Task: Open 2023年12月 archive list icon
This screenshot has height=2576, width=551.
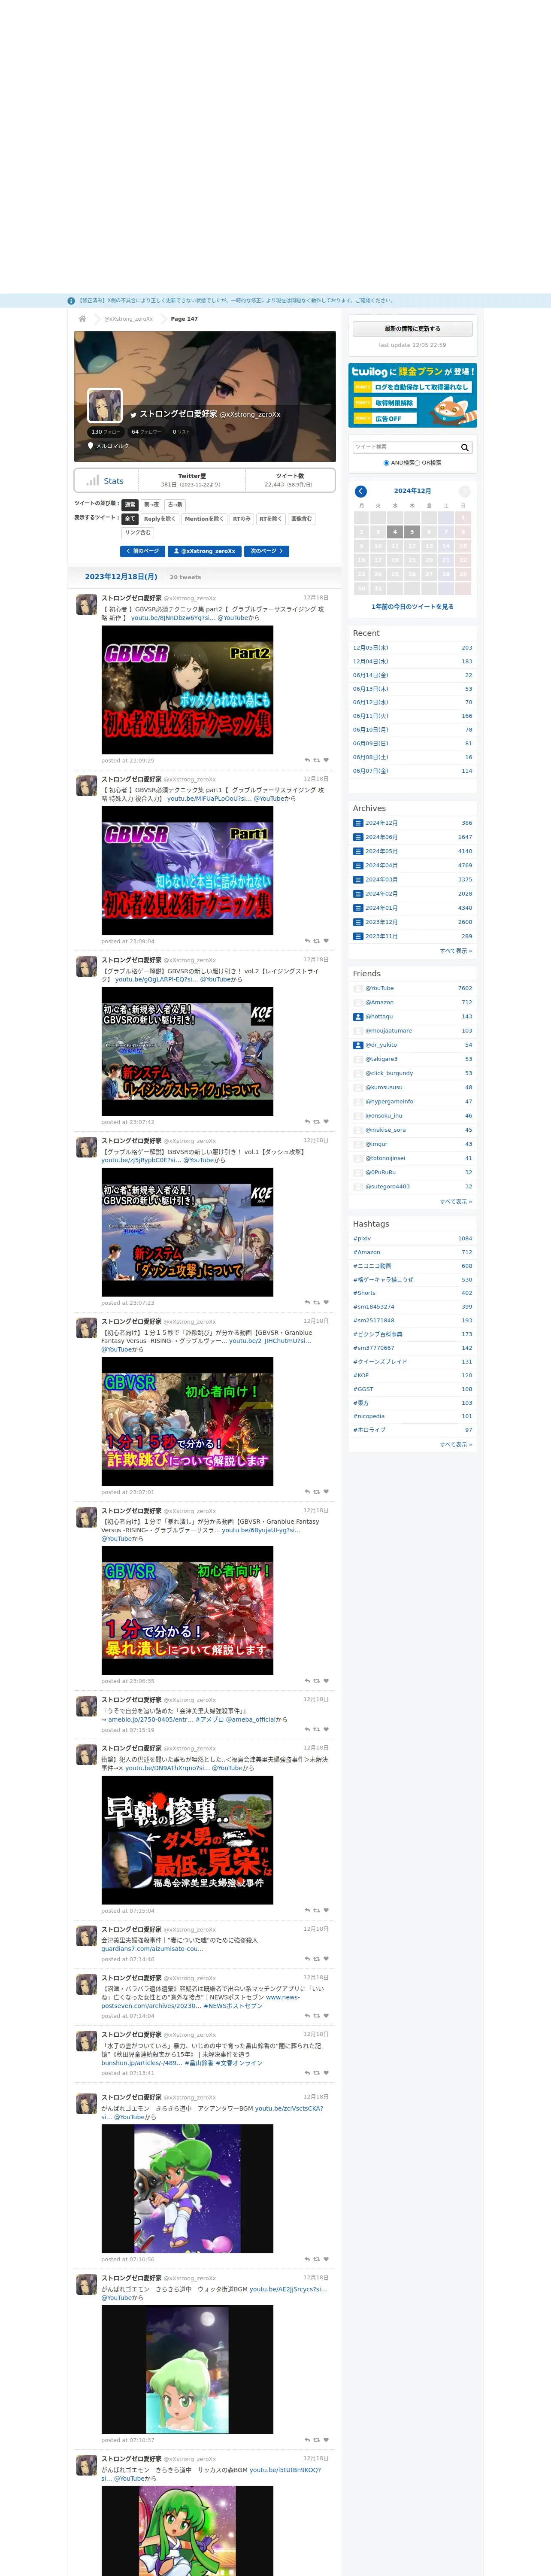Action: (358, 922)
